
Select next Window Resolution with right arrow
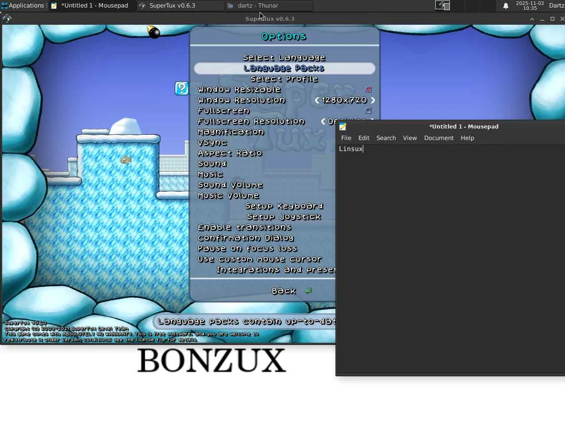tap(373, 100)
